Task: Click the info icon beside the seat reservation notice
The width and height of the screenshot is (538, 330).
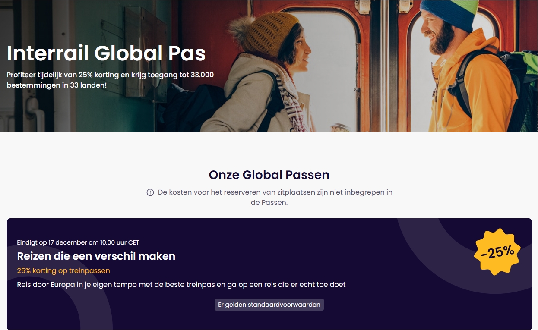Action: point(150,192)
